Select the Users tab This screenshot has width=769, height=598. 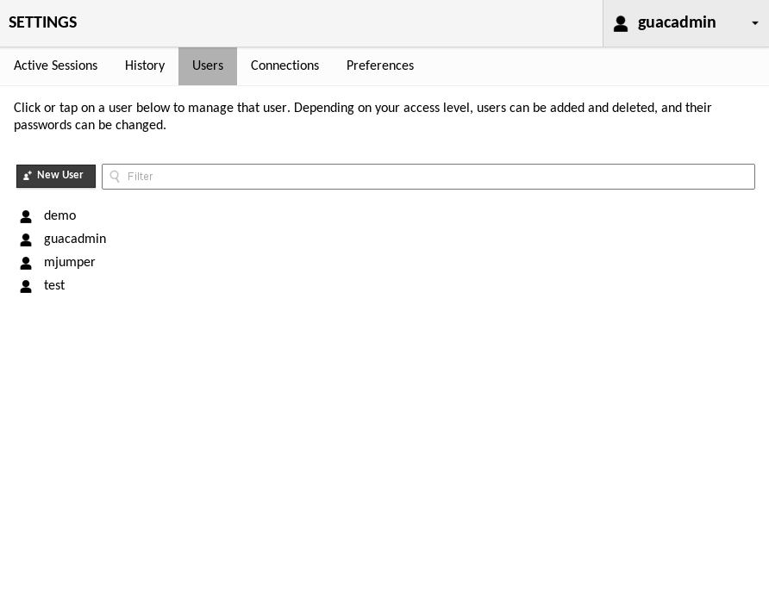click(x=208, y=66)
